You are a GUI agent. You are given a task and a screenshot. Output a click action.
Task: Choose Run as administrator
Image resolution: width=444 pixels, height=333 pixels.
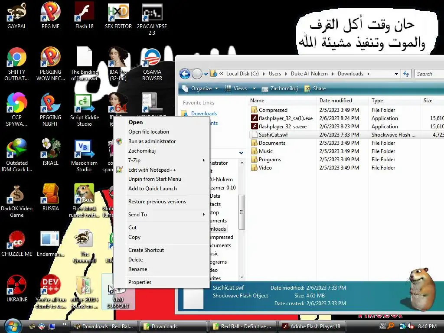point(152,141)
